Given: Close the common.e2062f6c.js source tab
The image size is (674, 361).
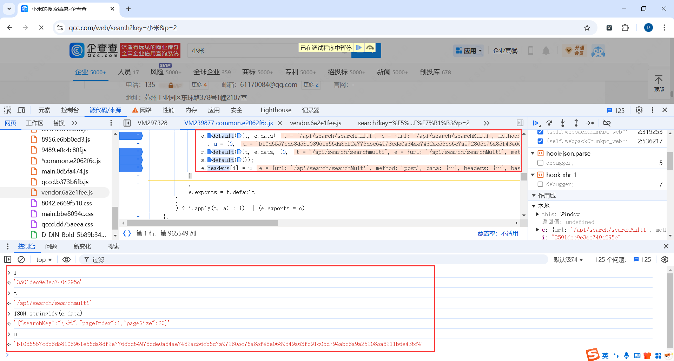Looking at the screenshot, I should pos(280,123).
